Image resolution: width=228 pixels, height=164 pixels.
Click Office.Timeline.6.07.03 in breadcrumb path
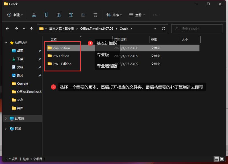[x=97, y=29]
